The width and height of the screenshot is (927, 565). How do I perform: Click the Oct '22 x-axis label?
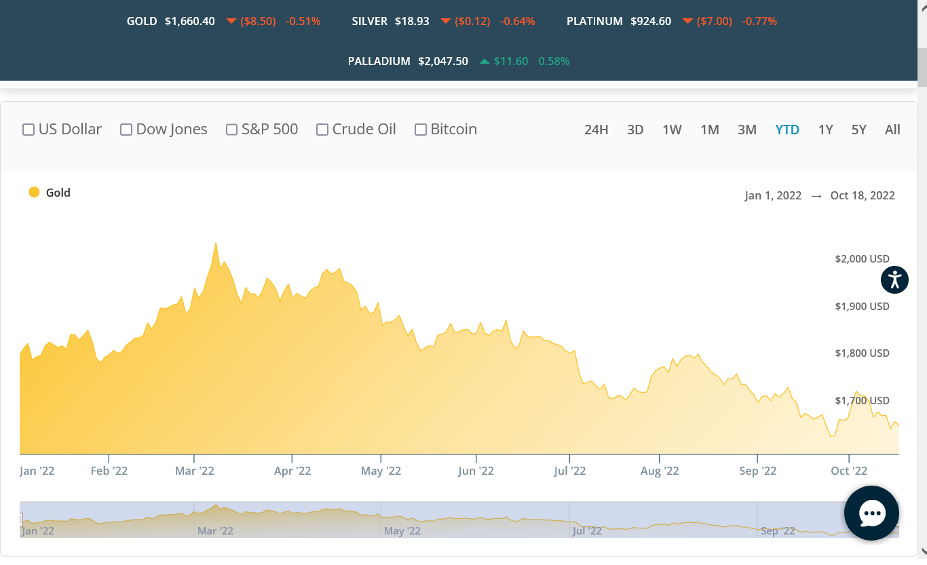tap(849, 471)
